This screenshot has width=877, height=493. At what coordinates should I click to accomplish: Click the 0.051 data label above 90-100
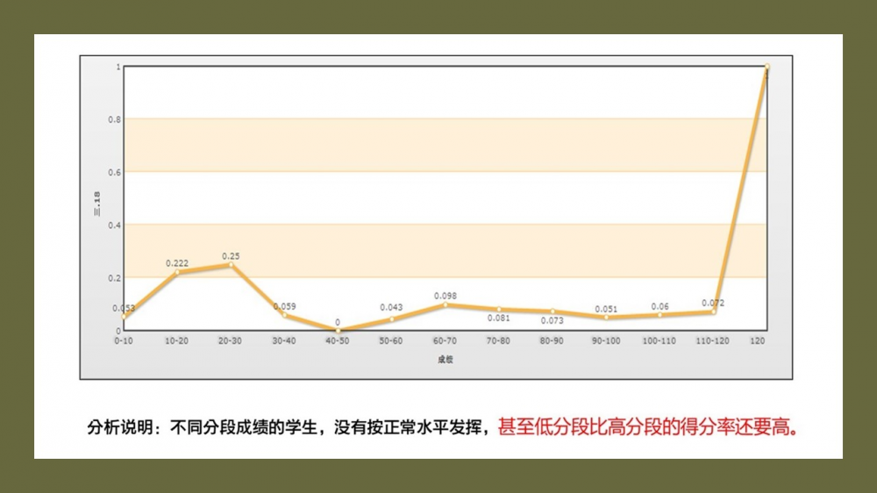click(x=606, y=309)
